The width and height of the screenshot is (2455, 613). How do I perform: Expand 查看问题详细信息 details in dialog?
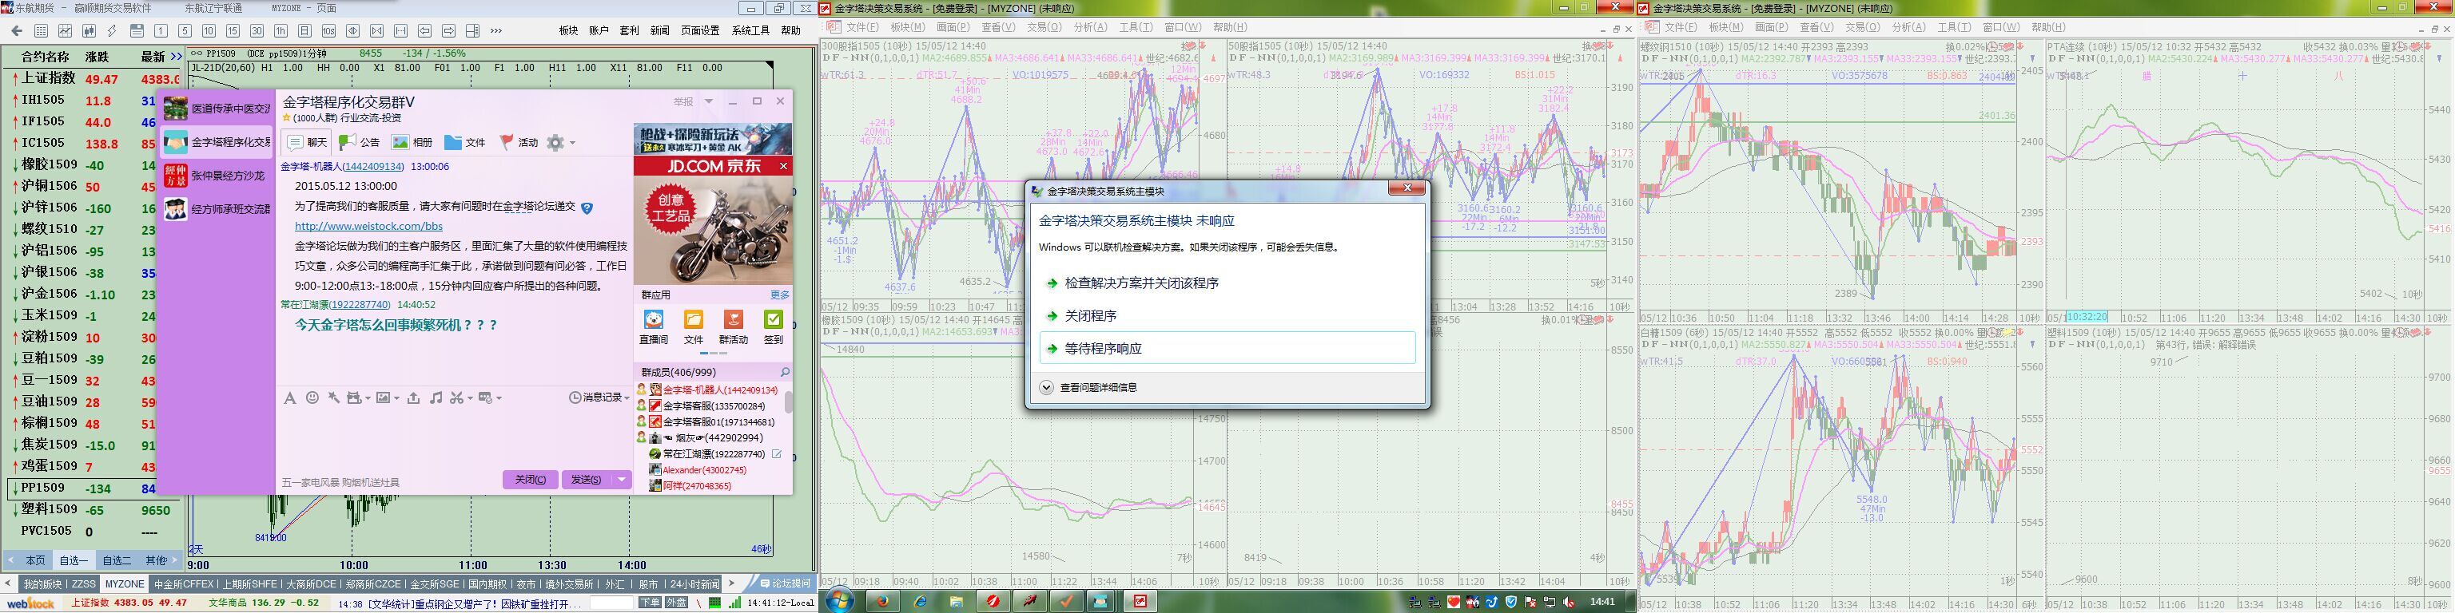1046,387
